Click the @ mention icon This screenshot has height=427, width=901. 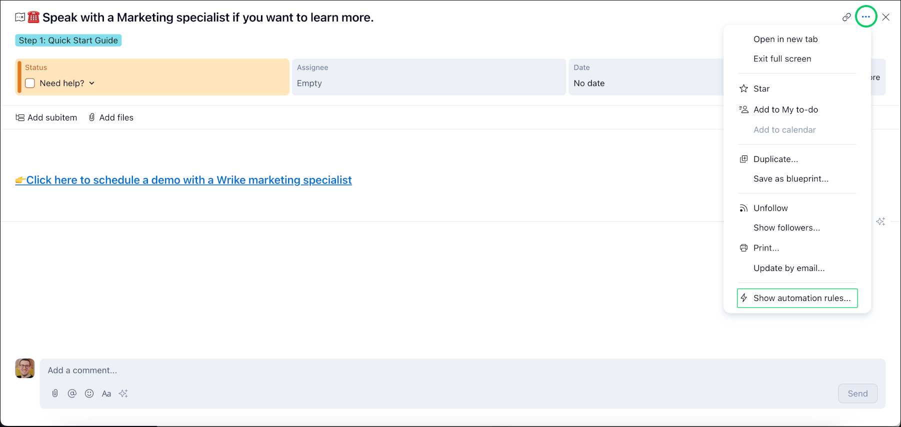tap(72, 393)
